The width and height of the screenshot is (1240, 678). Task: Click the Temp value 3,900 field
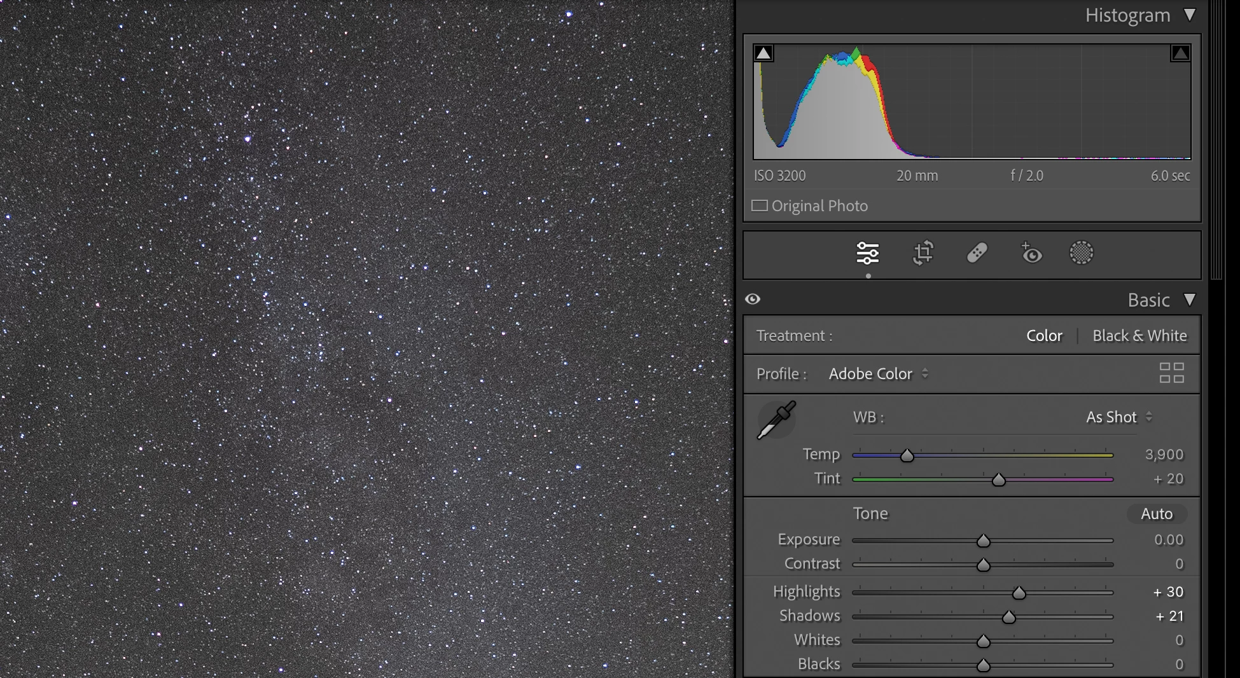(x=1164, y=454)
